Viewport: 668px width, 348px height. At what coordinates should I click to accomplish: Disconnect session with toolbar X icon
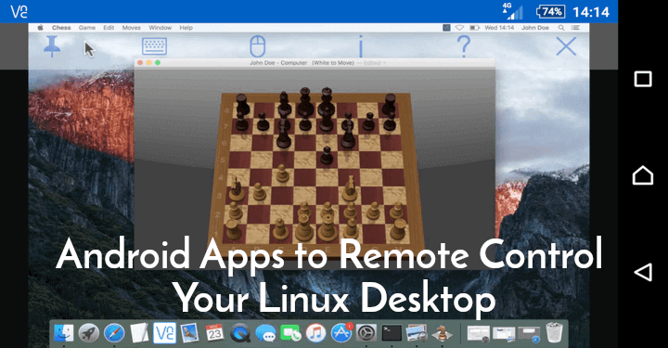coord(566,46)
